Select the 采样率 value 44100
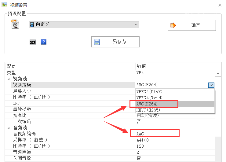This screenshot has width=226, height=162. 143,140
